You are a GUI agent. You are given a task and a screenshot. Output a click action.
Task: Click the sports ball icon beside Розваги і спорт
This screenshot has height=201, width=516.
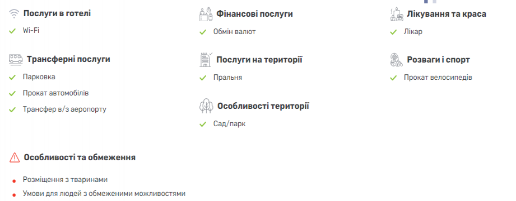point(397,60)
